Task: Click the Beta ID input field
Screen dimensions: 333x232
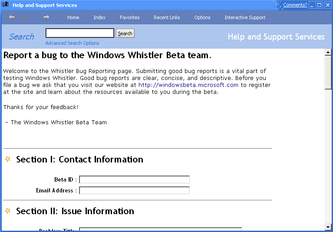Action: click(x=135, y=179)
